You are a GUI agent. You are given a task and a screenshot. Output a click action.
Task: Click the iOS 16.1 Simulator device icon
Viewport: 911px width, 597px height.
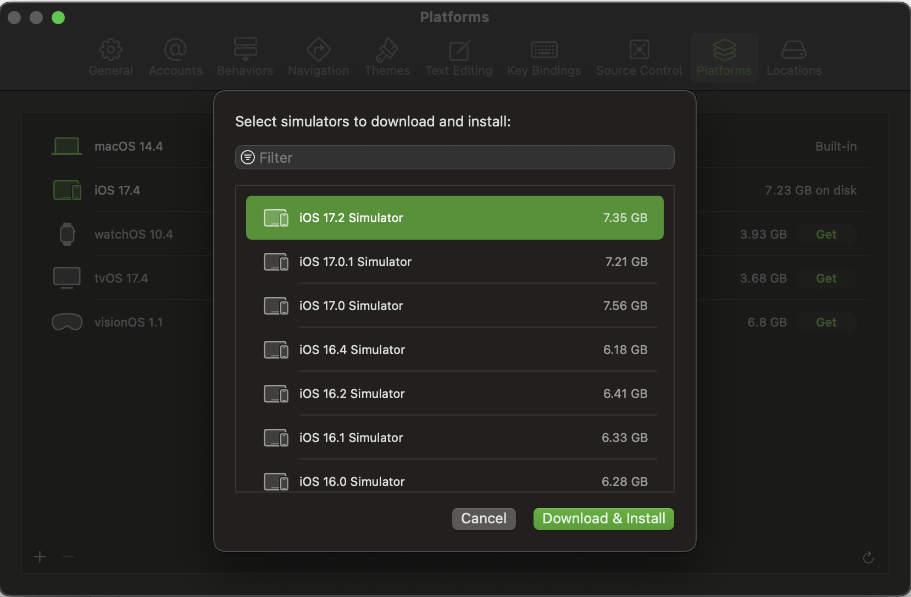pyautogui.click(x=276, y=438)
